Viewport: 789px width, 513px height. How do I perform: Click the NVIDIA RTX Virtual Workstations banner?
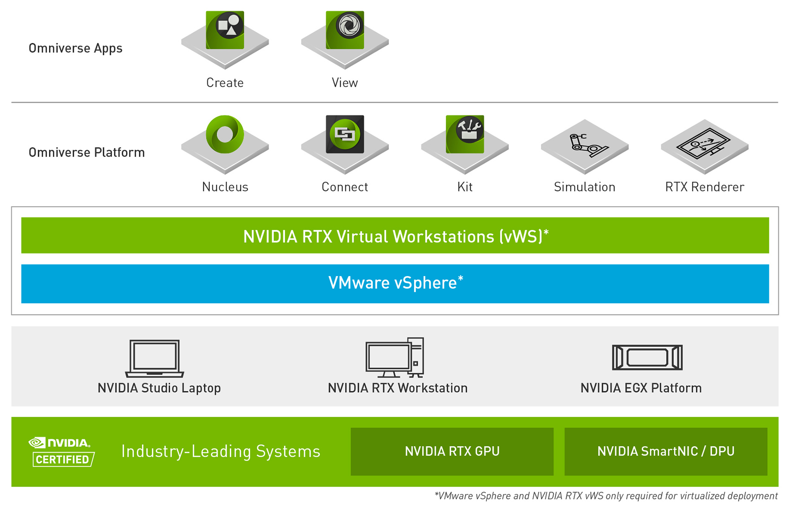pyautogui.click(x=394, y=236)
